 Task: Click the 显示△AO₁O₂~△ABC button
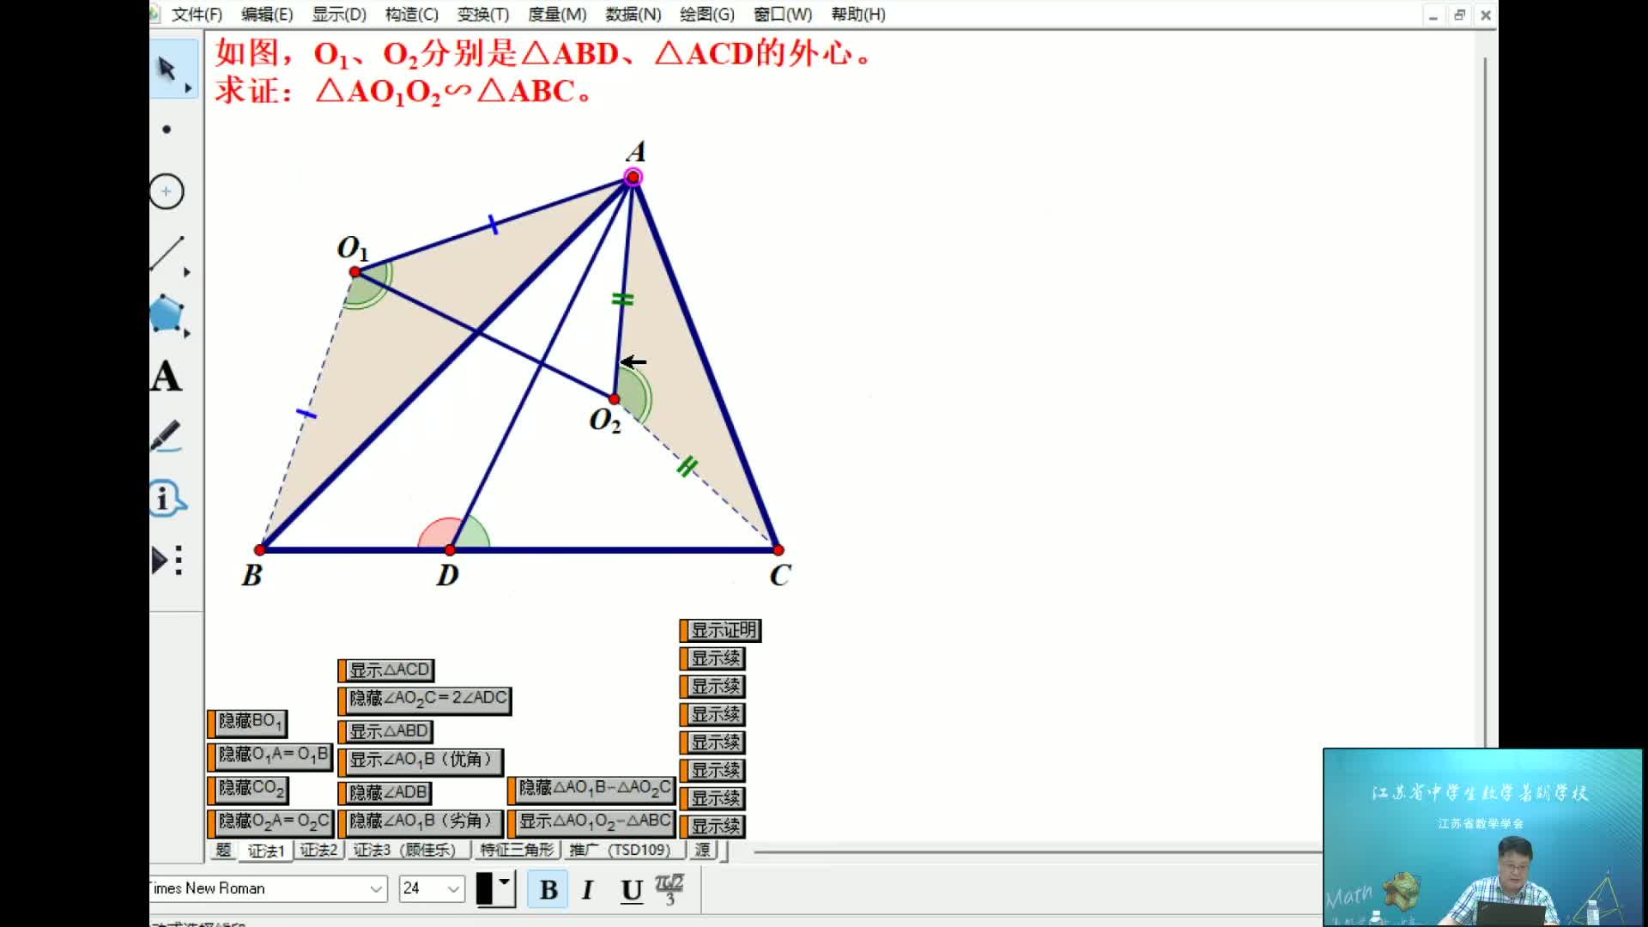pos(594,821)
